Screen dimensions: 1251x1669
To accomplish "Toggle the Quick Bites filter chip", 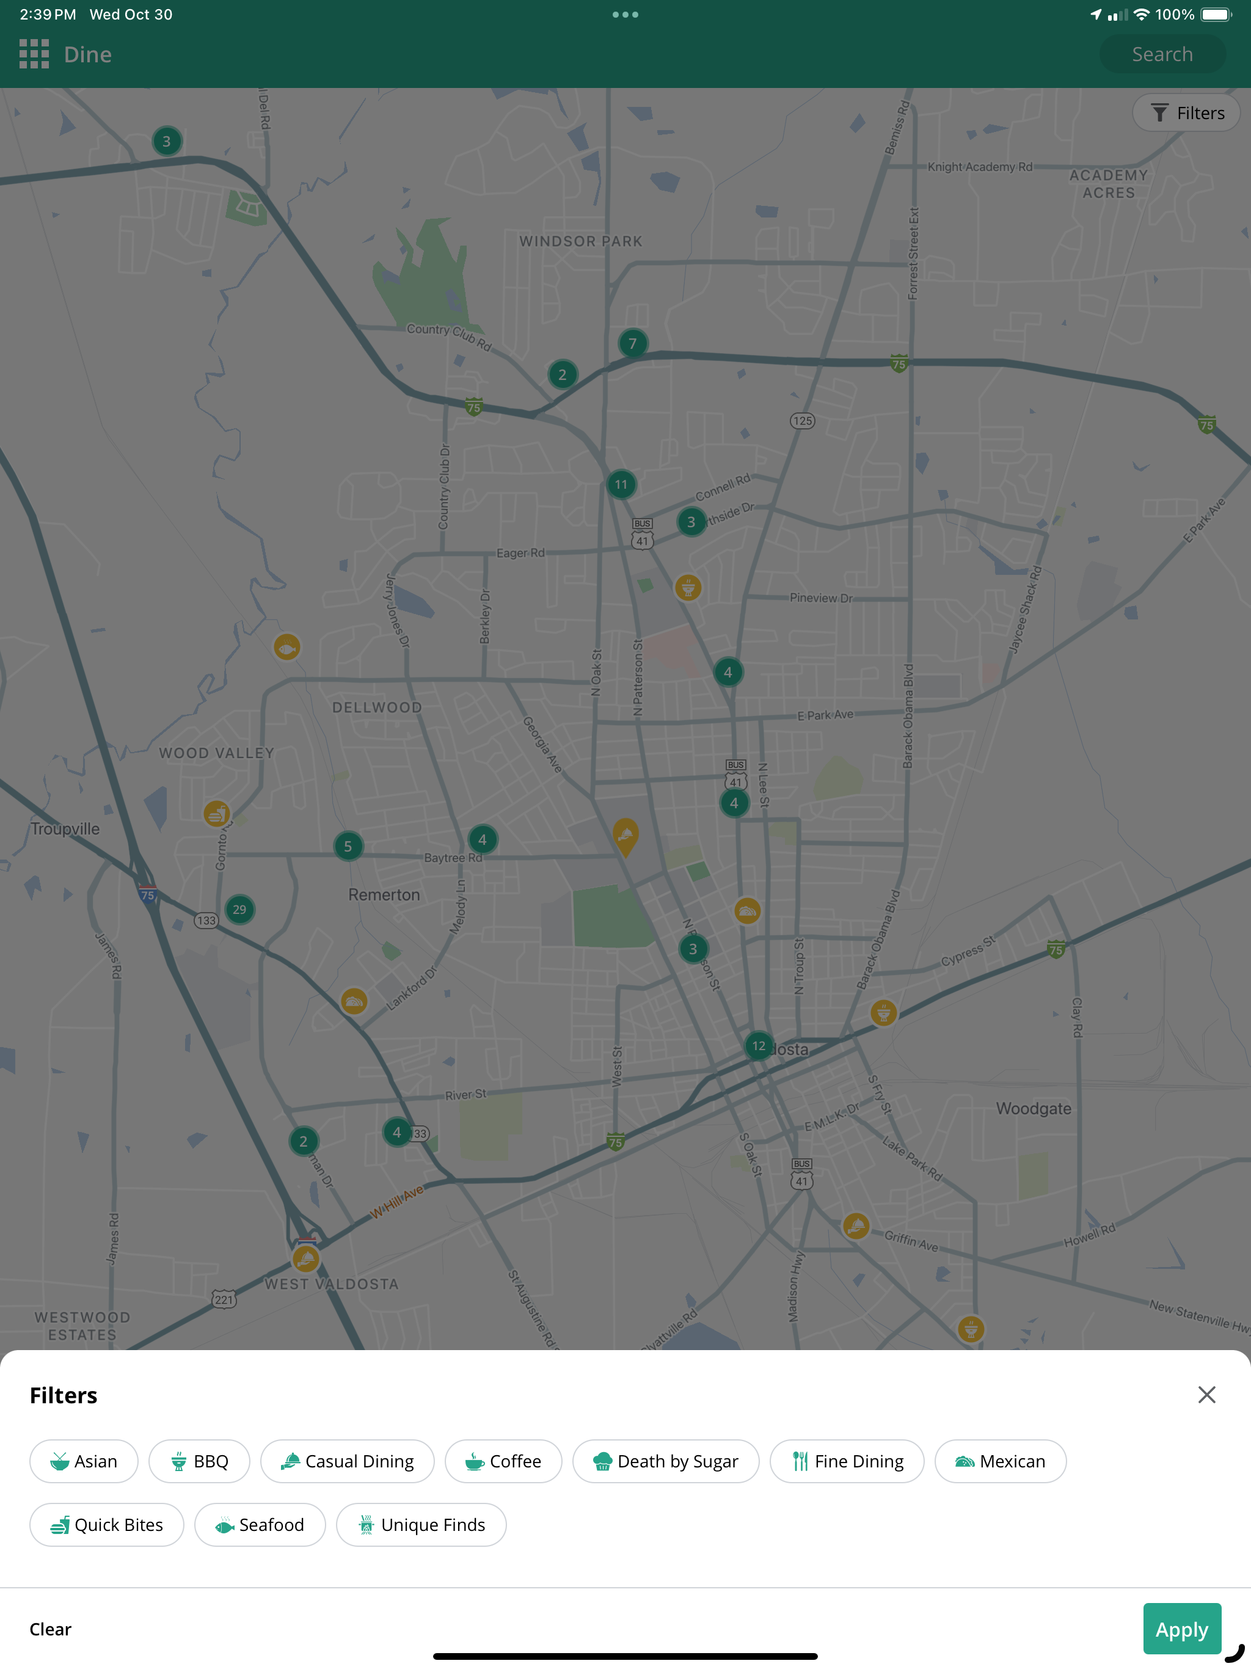I will tap(106, 1524).
